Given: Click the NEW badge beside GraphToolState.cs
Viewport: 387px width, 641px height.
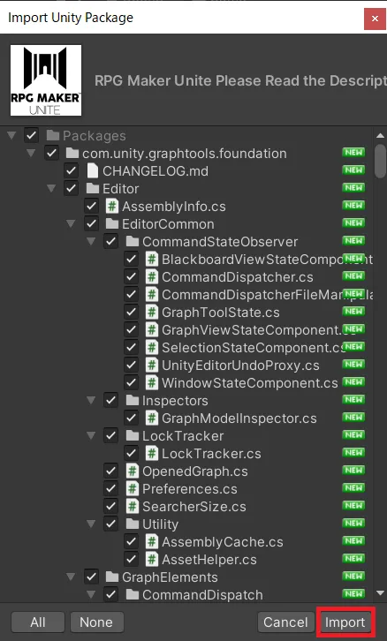Looking at the screenshot, I should [x=353, y=312].
